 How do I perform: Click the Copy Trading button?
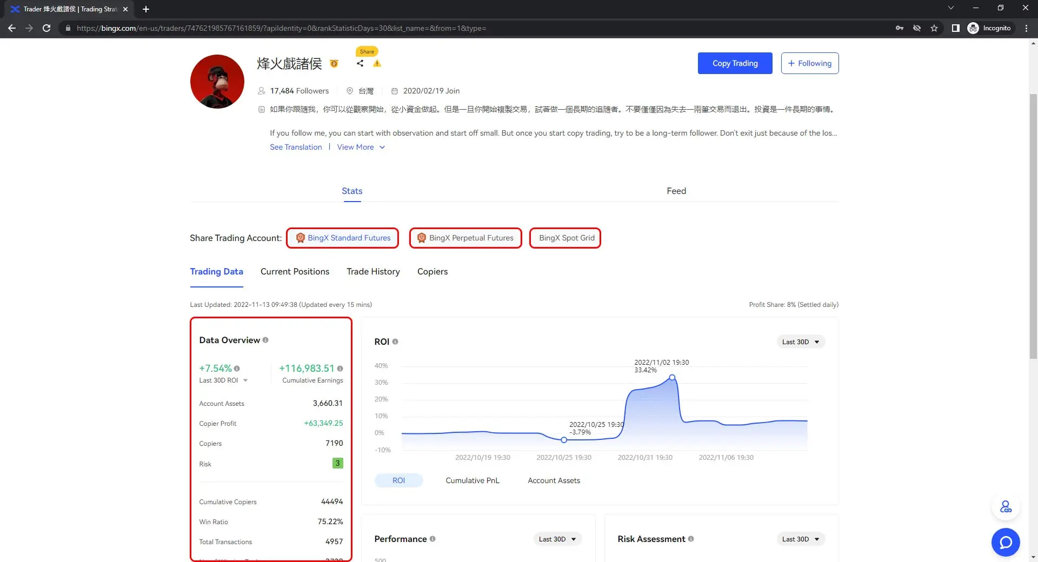click(x=735, y=63)
